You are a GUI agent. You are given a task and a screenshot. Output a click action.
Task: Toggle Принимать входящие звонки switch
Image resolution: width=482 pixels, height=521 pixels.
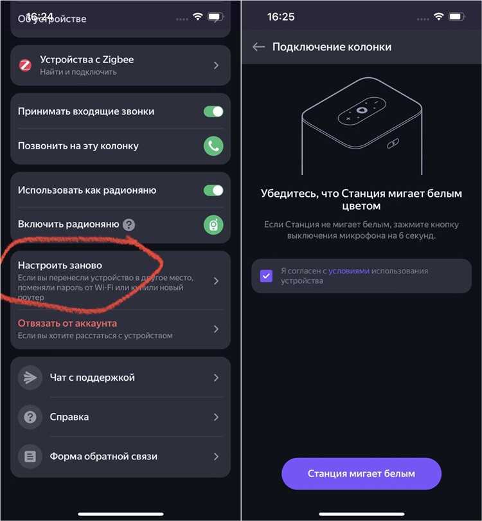pos(213,111)
